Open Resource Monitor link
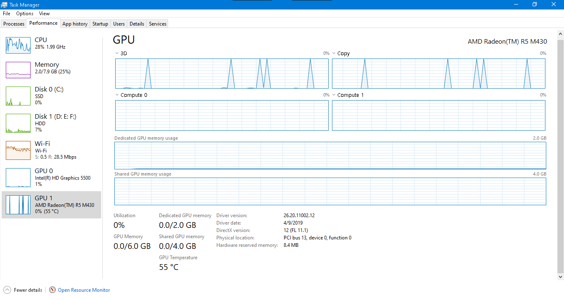The width and height of the screenshot is (564, 300). coord(84,290)
